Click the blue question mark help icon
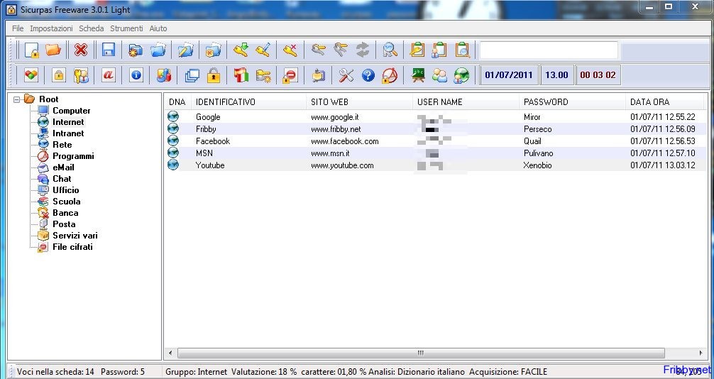 (368, 76)
